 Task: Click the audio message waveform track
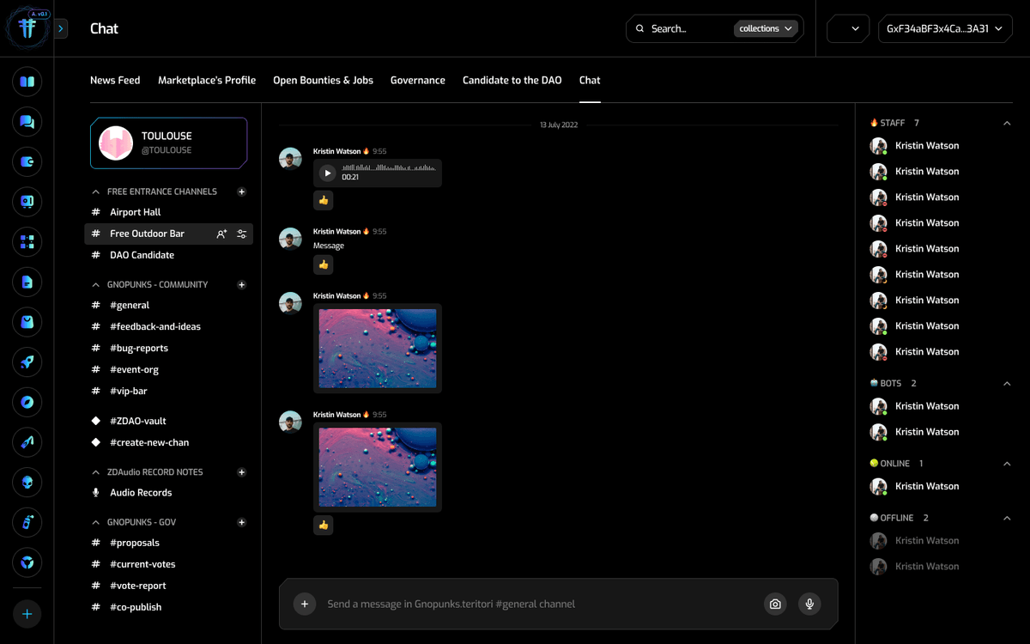click(x=388, y=168)
